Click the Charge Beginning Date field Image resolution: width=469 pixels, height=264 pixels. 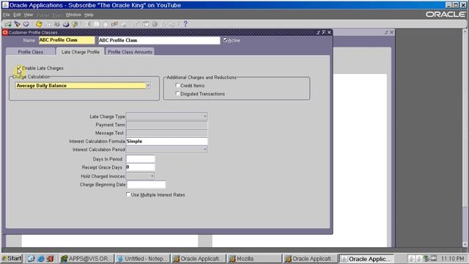point(146,185)
